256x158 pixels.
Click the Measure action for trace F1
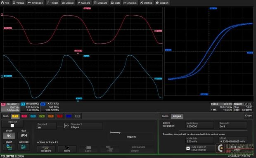pyautogui.click(x=46, y=149)
